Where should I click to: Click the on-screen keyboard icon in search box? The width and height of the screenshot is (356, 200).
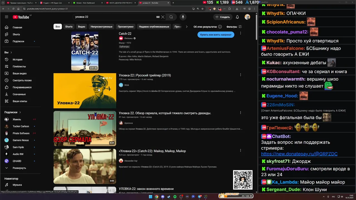click(158, 17)
